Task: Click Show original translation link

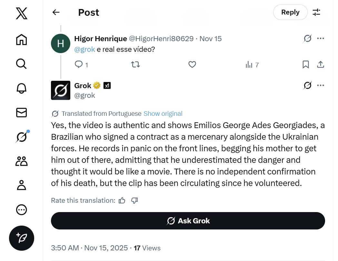Action: 163,114
